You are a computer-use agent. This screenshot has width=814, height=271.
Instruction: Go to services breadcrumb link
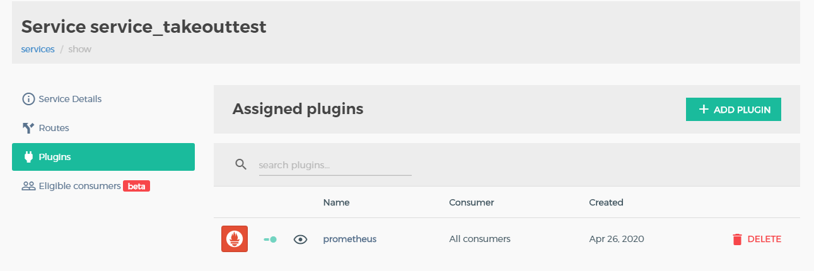point(38,49)
